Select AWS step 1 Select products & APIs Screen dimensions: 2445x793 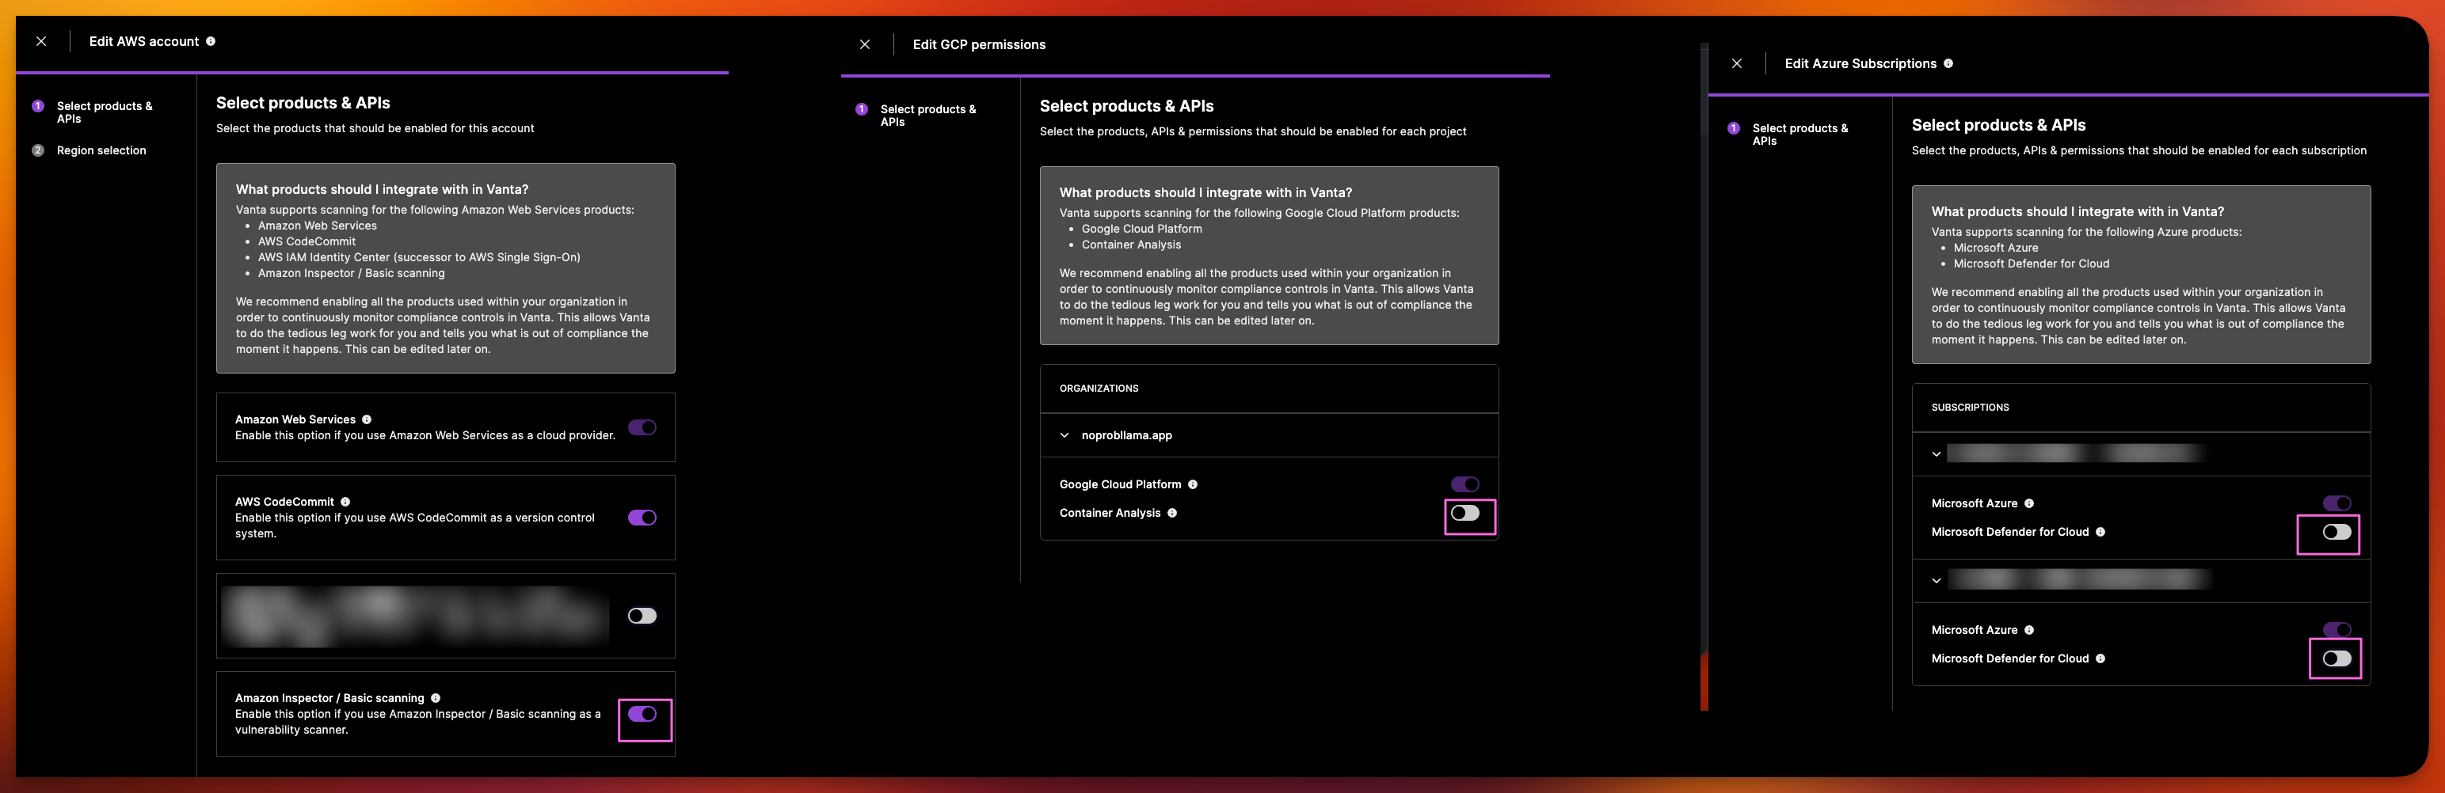pyautogui.click(x=93, y=112)
